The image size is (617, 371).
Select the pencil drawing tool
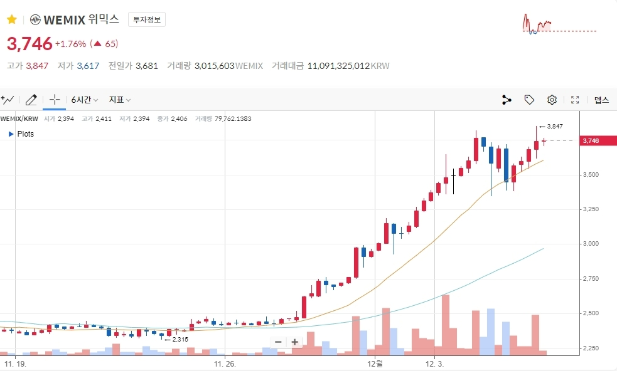pyautogui.click(x=31, y=100)
